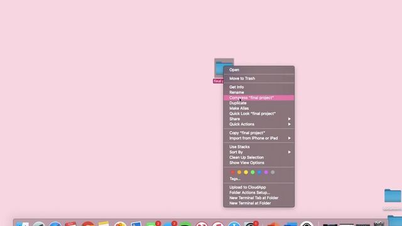
Task: Click Use Stacks
Action: click(x=259, y=147)
